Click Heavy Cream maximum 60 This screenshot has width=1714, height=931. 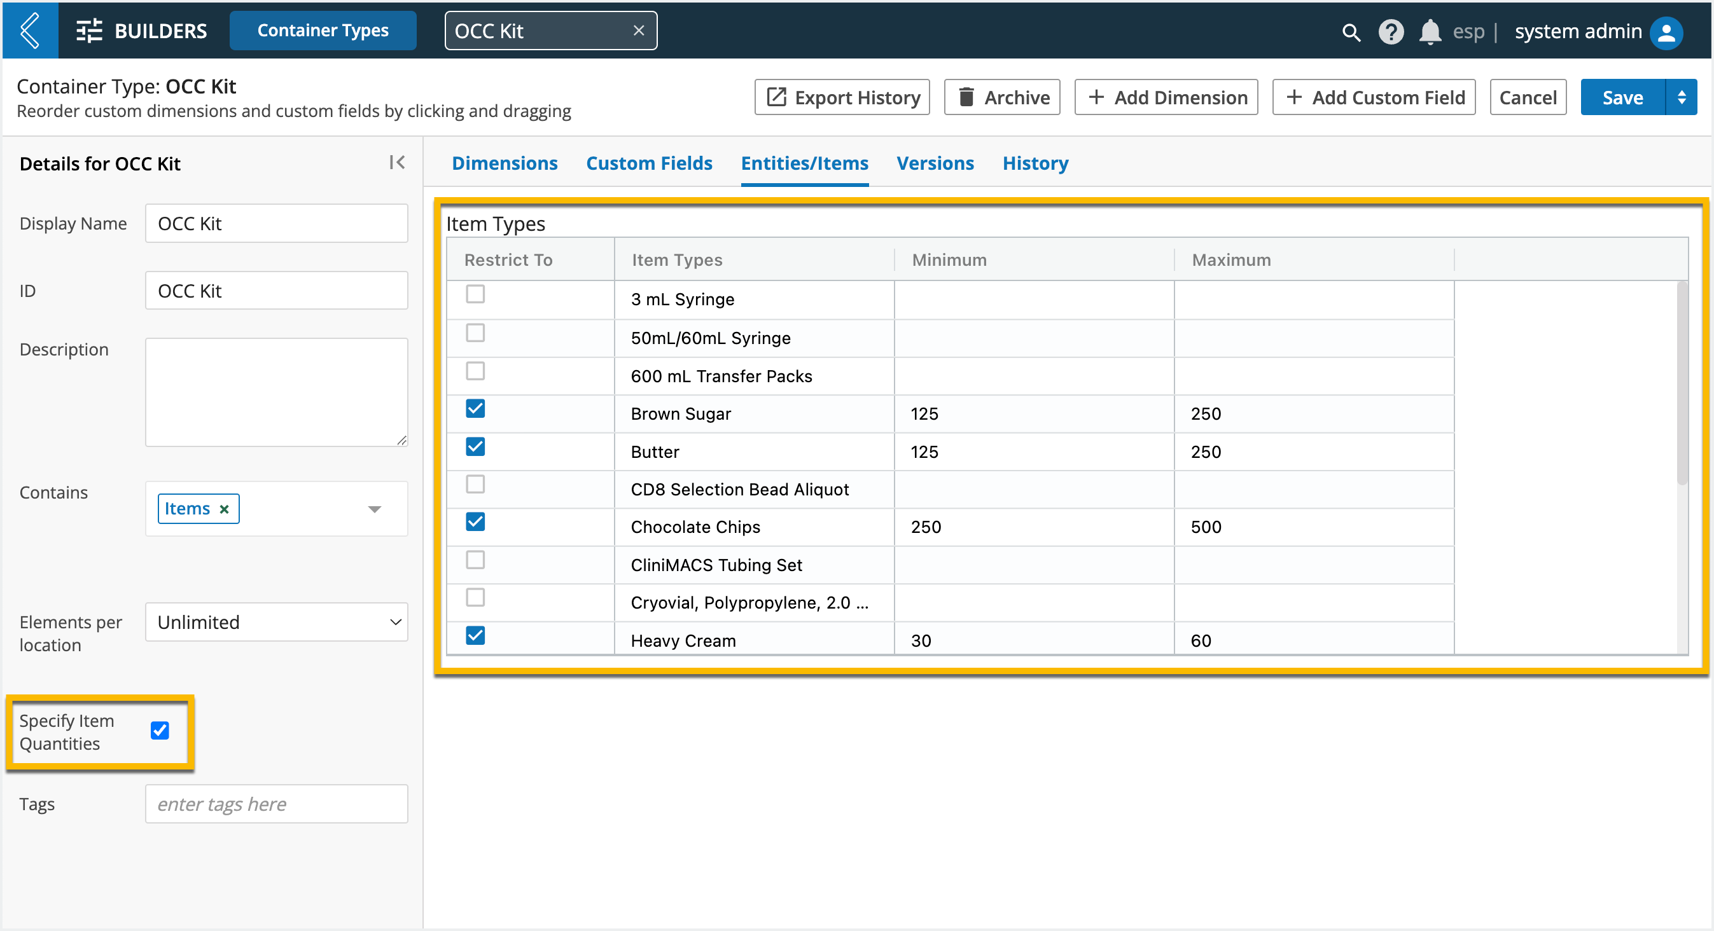1201,640
